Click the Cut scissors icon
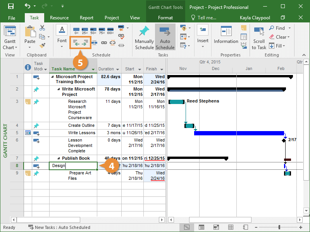 42,28
